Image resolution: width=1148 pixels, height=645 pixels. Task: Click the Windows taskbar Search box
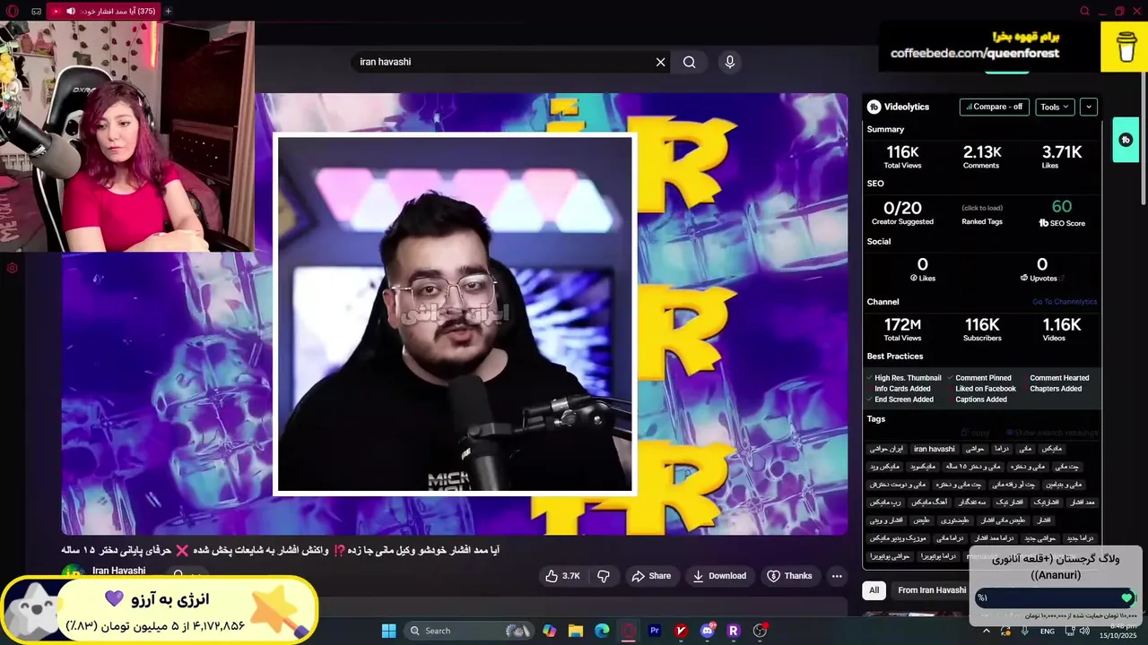[x=468, y=631]
